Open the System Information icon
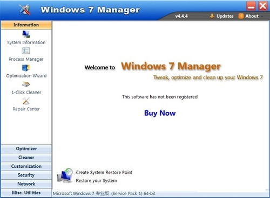270x198 pixels. click(26, 34)
